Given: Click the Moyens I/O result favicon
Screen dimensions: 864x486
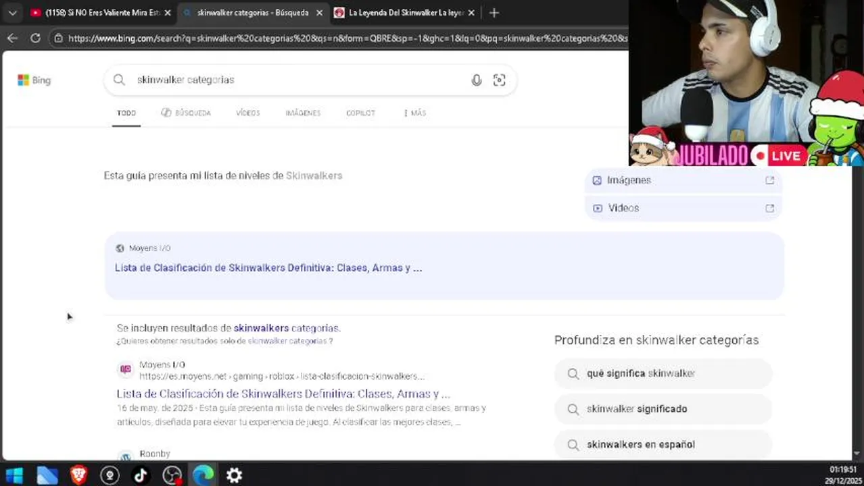Looking at the screenshot, I should [x=126, y=369].
